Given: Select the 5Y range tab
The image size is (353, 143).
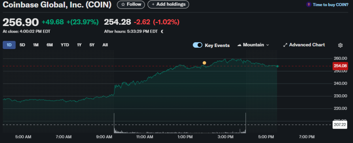Looking at the screenshot, I should (x=92, y=45).
